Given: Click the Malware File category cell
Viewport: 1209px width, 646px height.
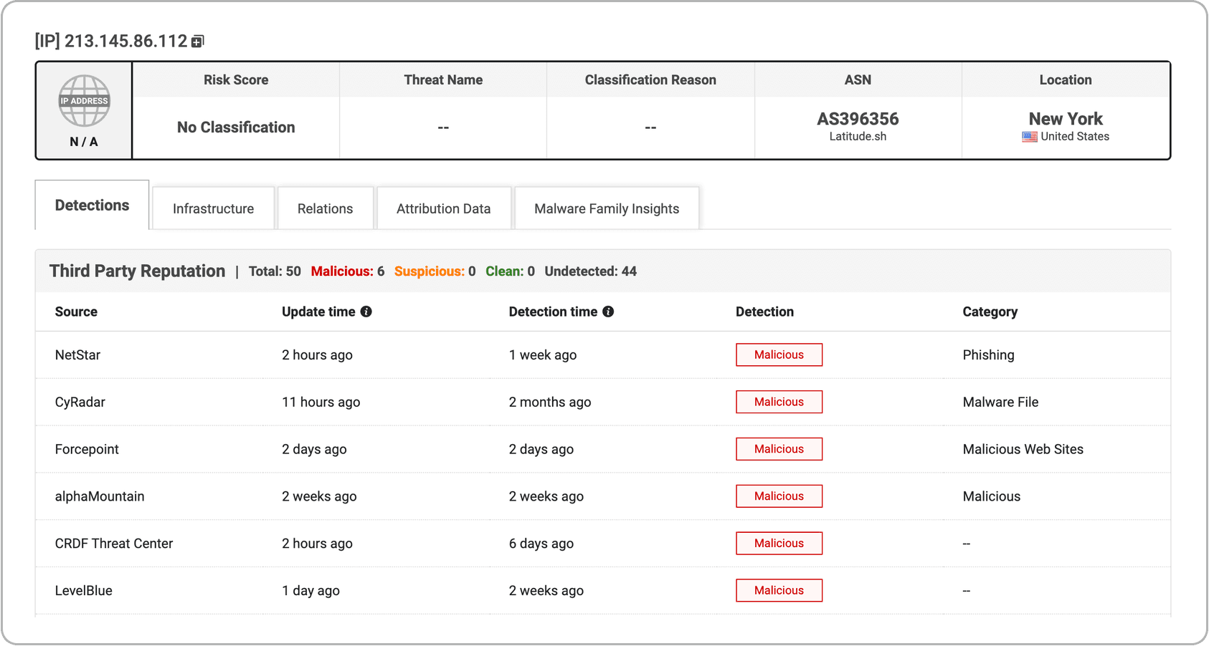Looking at the screenshot, I should 1000,402.
